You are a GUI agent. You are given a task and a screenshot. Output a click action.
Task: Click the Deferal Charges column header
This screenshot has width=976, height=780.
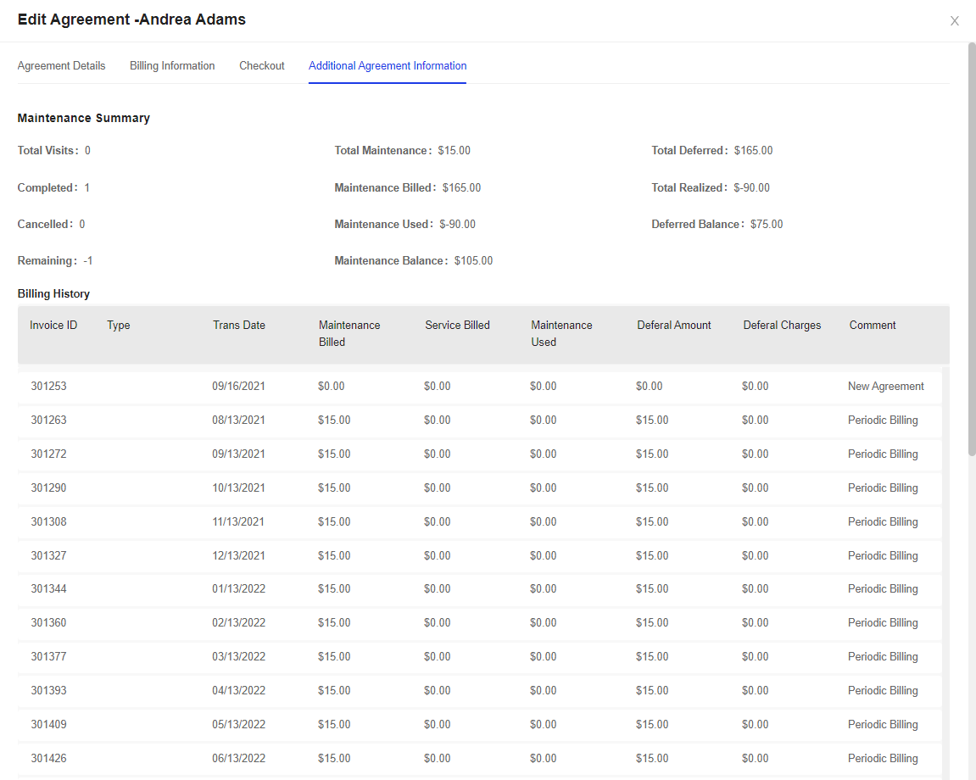782,325
